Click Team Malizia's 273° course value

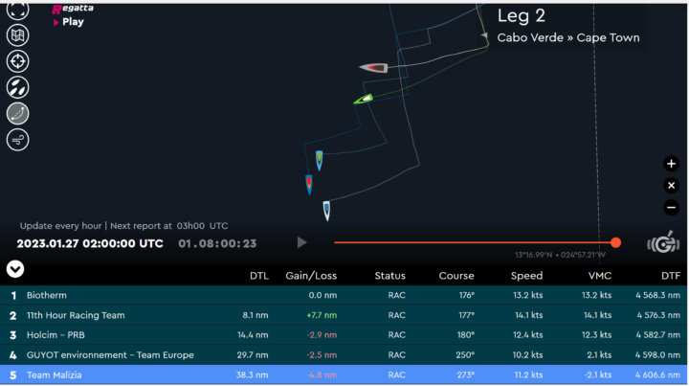(x=465, y=375)
